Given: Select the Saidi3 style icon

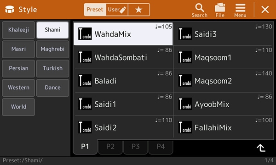Looking at the screenshot, I should pos(185,33).
